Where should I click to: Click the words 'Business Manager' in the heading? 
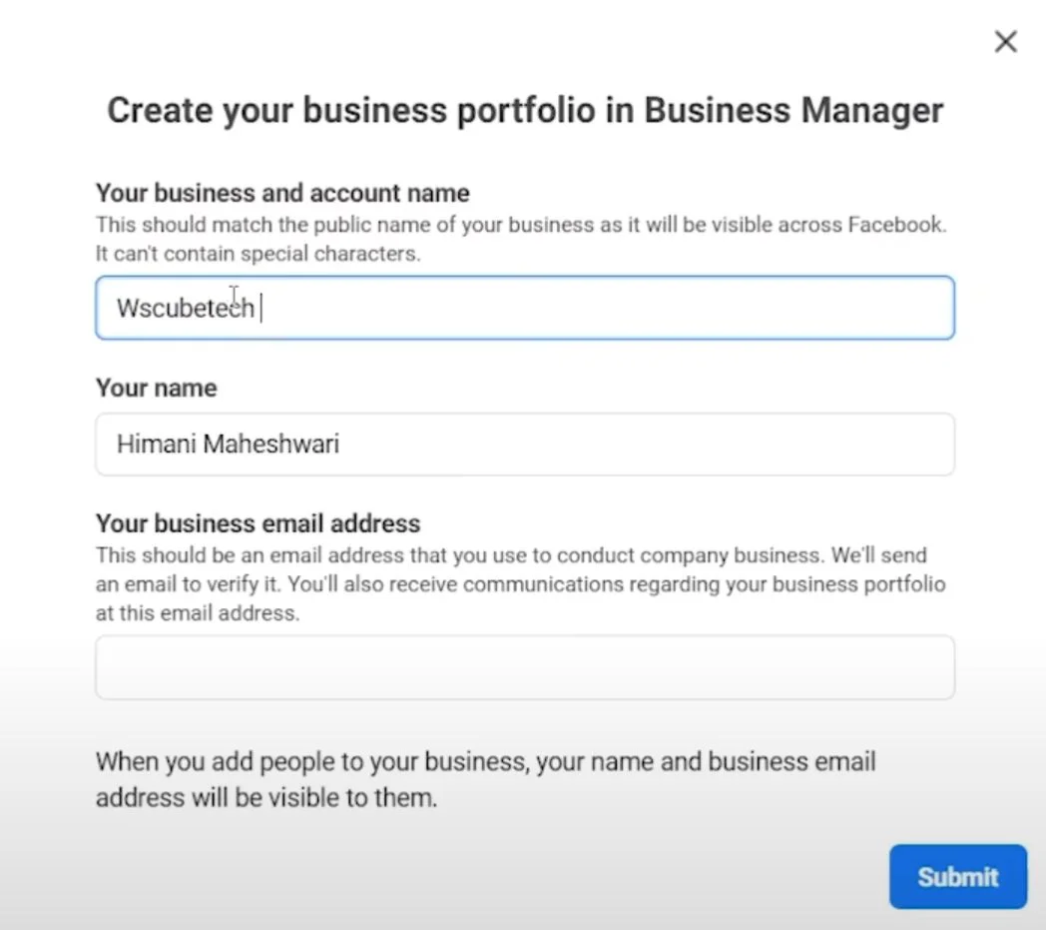pyautogui.click(x=793, y=110)
